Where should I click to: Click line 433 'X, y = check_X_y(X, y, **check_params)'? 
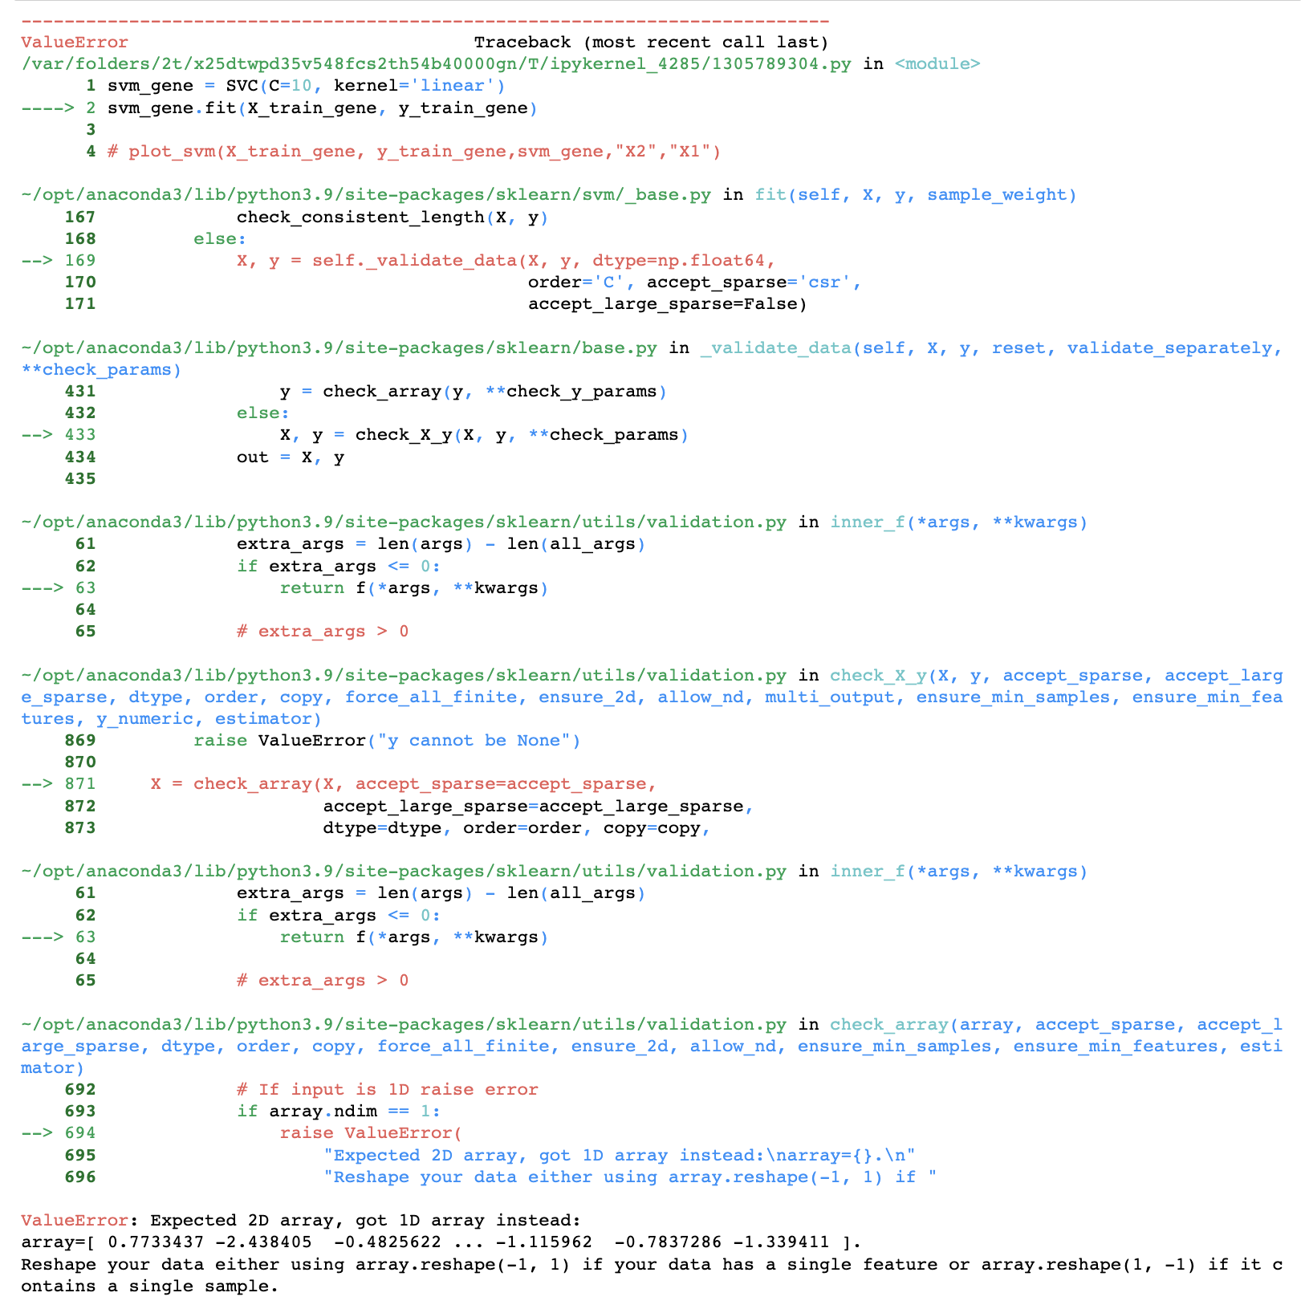point(484,435)
